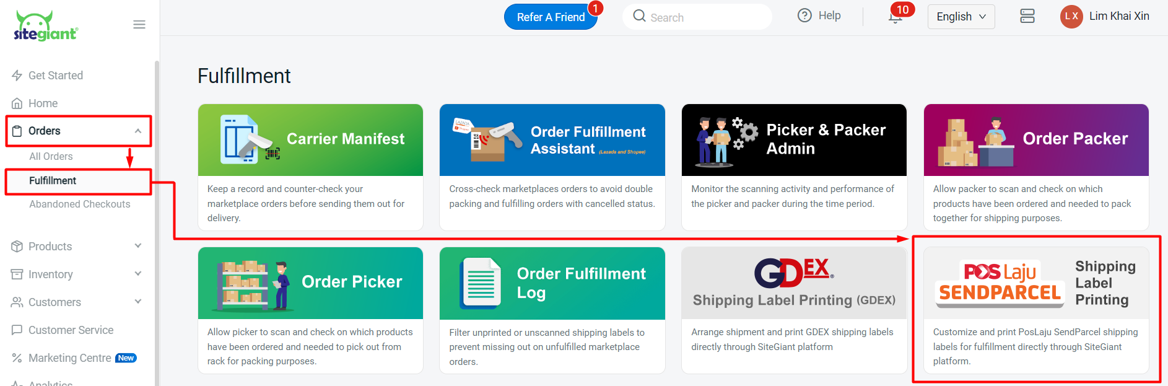
Task: Open PosLaju Shipping Label Printing title
Action: point(1105,283)
